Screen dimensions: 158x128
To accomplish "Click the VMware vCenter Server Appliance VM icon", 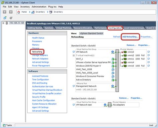I will coord(113,63).
